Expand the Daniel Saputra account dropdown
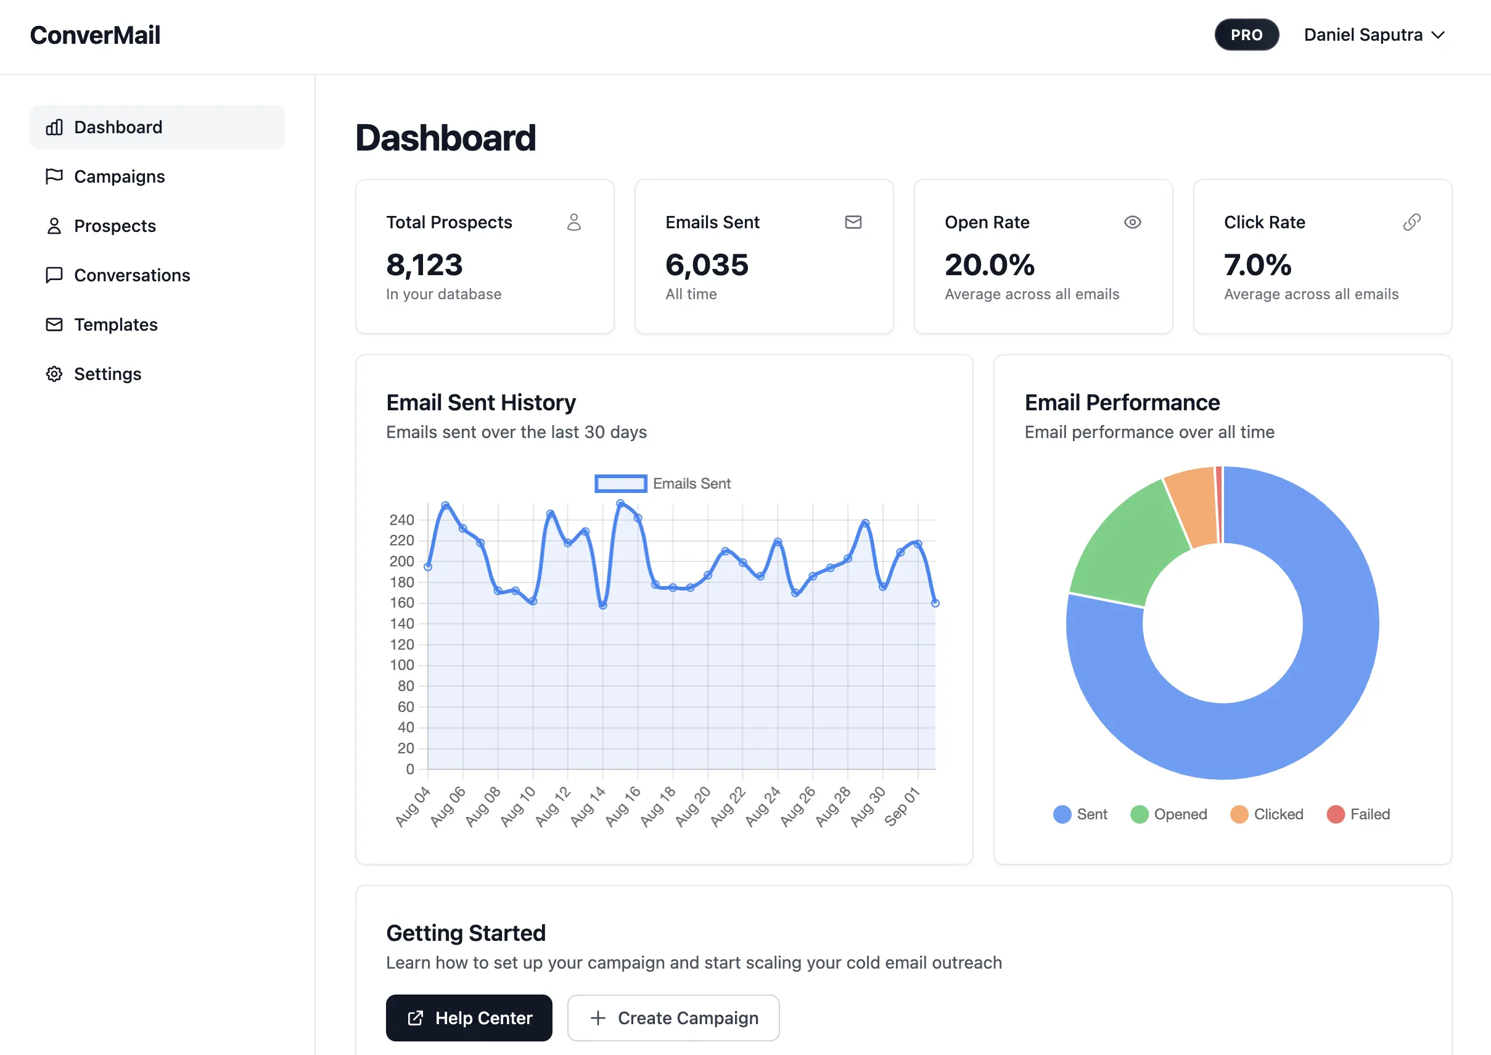The width and height of the screenshot is (1491, 1055). point(1374,35)
